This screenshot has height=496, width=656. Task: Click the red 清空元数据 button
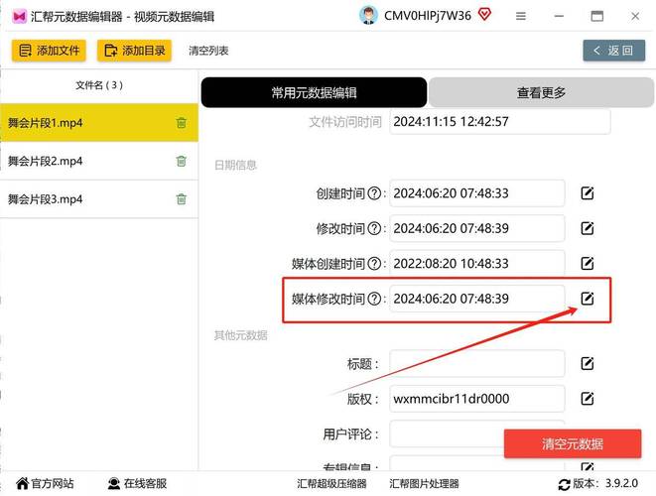[x=571, y=443]
